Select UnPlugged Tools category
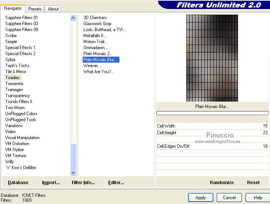Screen dimensions: 270x204 (x=21, y=120)
